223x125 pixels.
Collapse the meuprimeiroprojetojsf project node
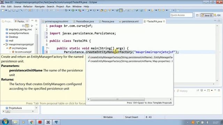click(4, 44)
